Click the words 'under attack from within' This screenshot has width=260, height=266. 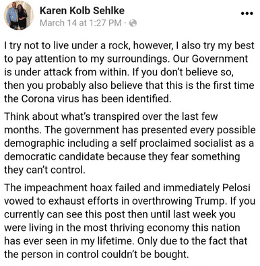pos(73,72)
